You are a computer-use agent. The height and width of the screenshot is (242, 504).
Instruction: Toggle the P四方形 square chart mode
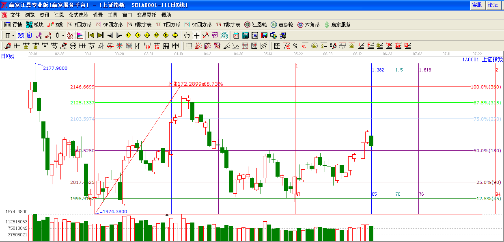(79, 25)
